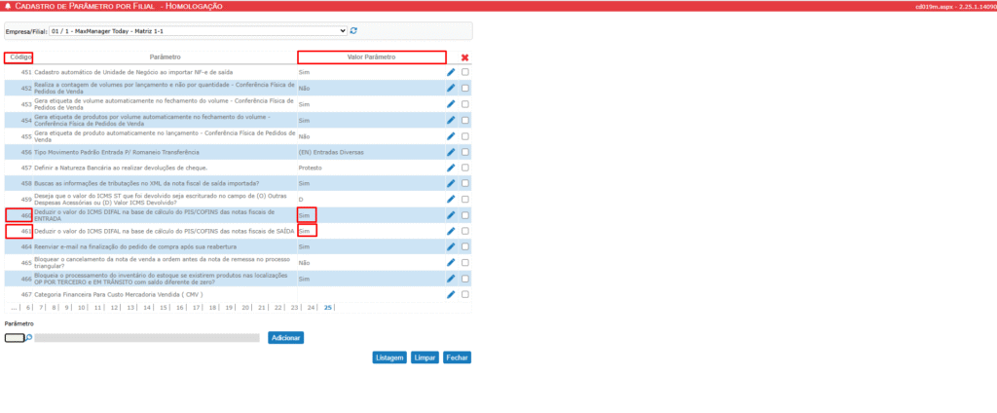The width and height of the screenshot is (997, 413).
Task: Click the bell icon in title bar
Action: coord(8,6)
